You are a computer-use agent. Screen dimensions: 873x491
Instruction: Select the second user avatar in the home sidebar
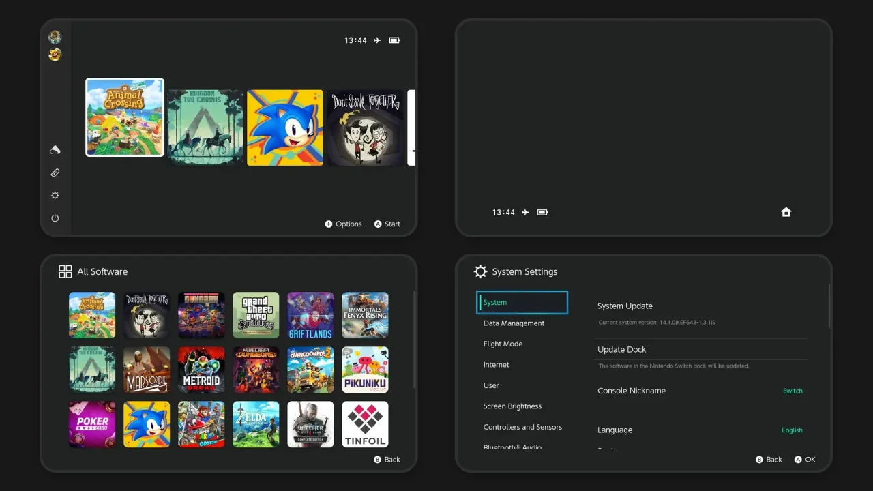click(55, 55)
